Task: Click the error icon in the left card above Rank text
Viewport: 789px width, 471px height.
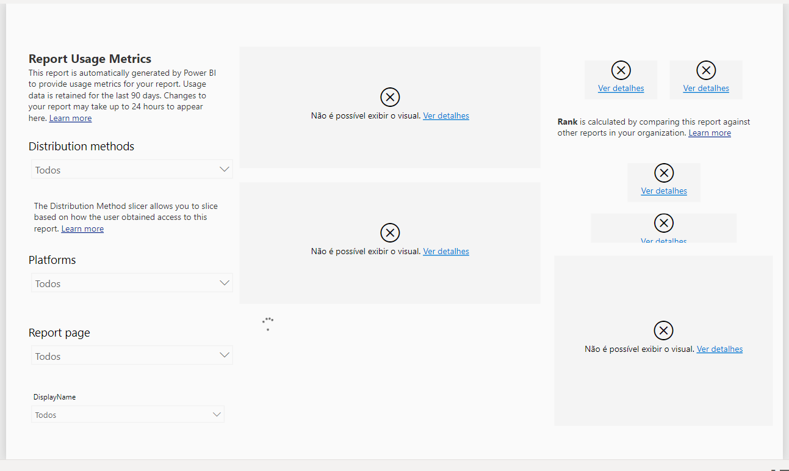Action: click(621, 71)
